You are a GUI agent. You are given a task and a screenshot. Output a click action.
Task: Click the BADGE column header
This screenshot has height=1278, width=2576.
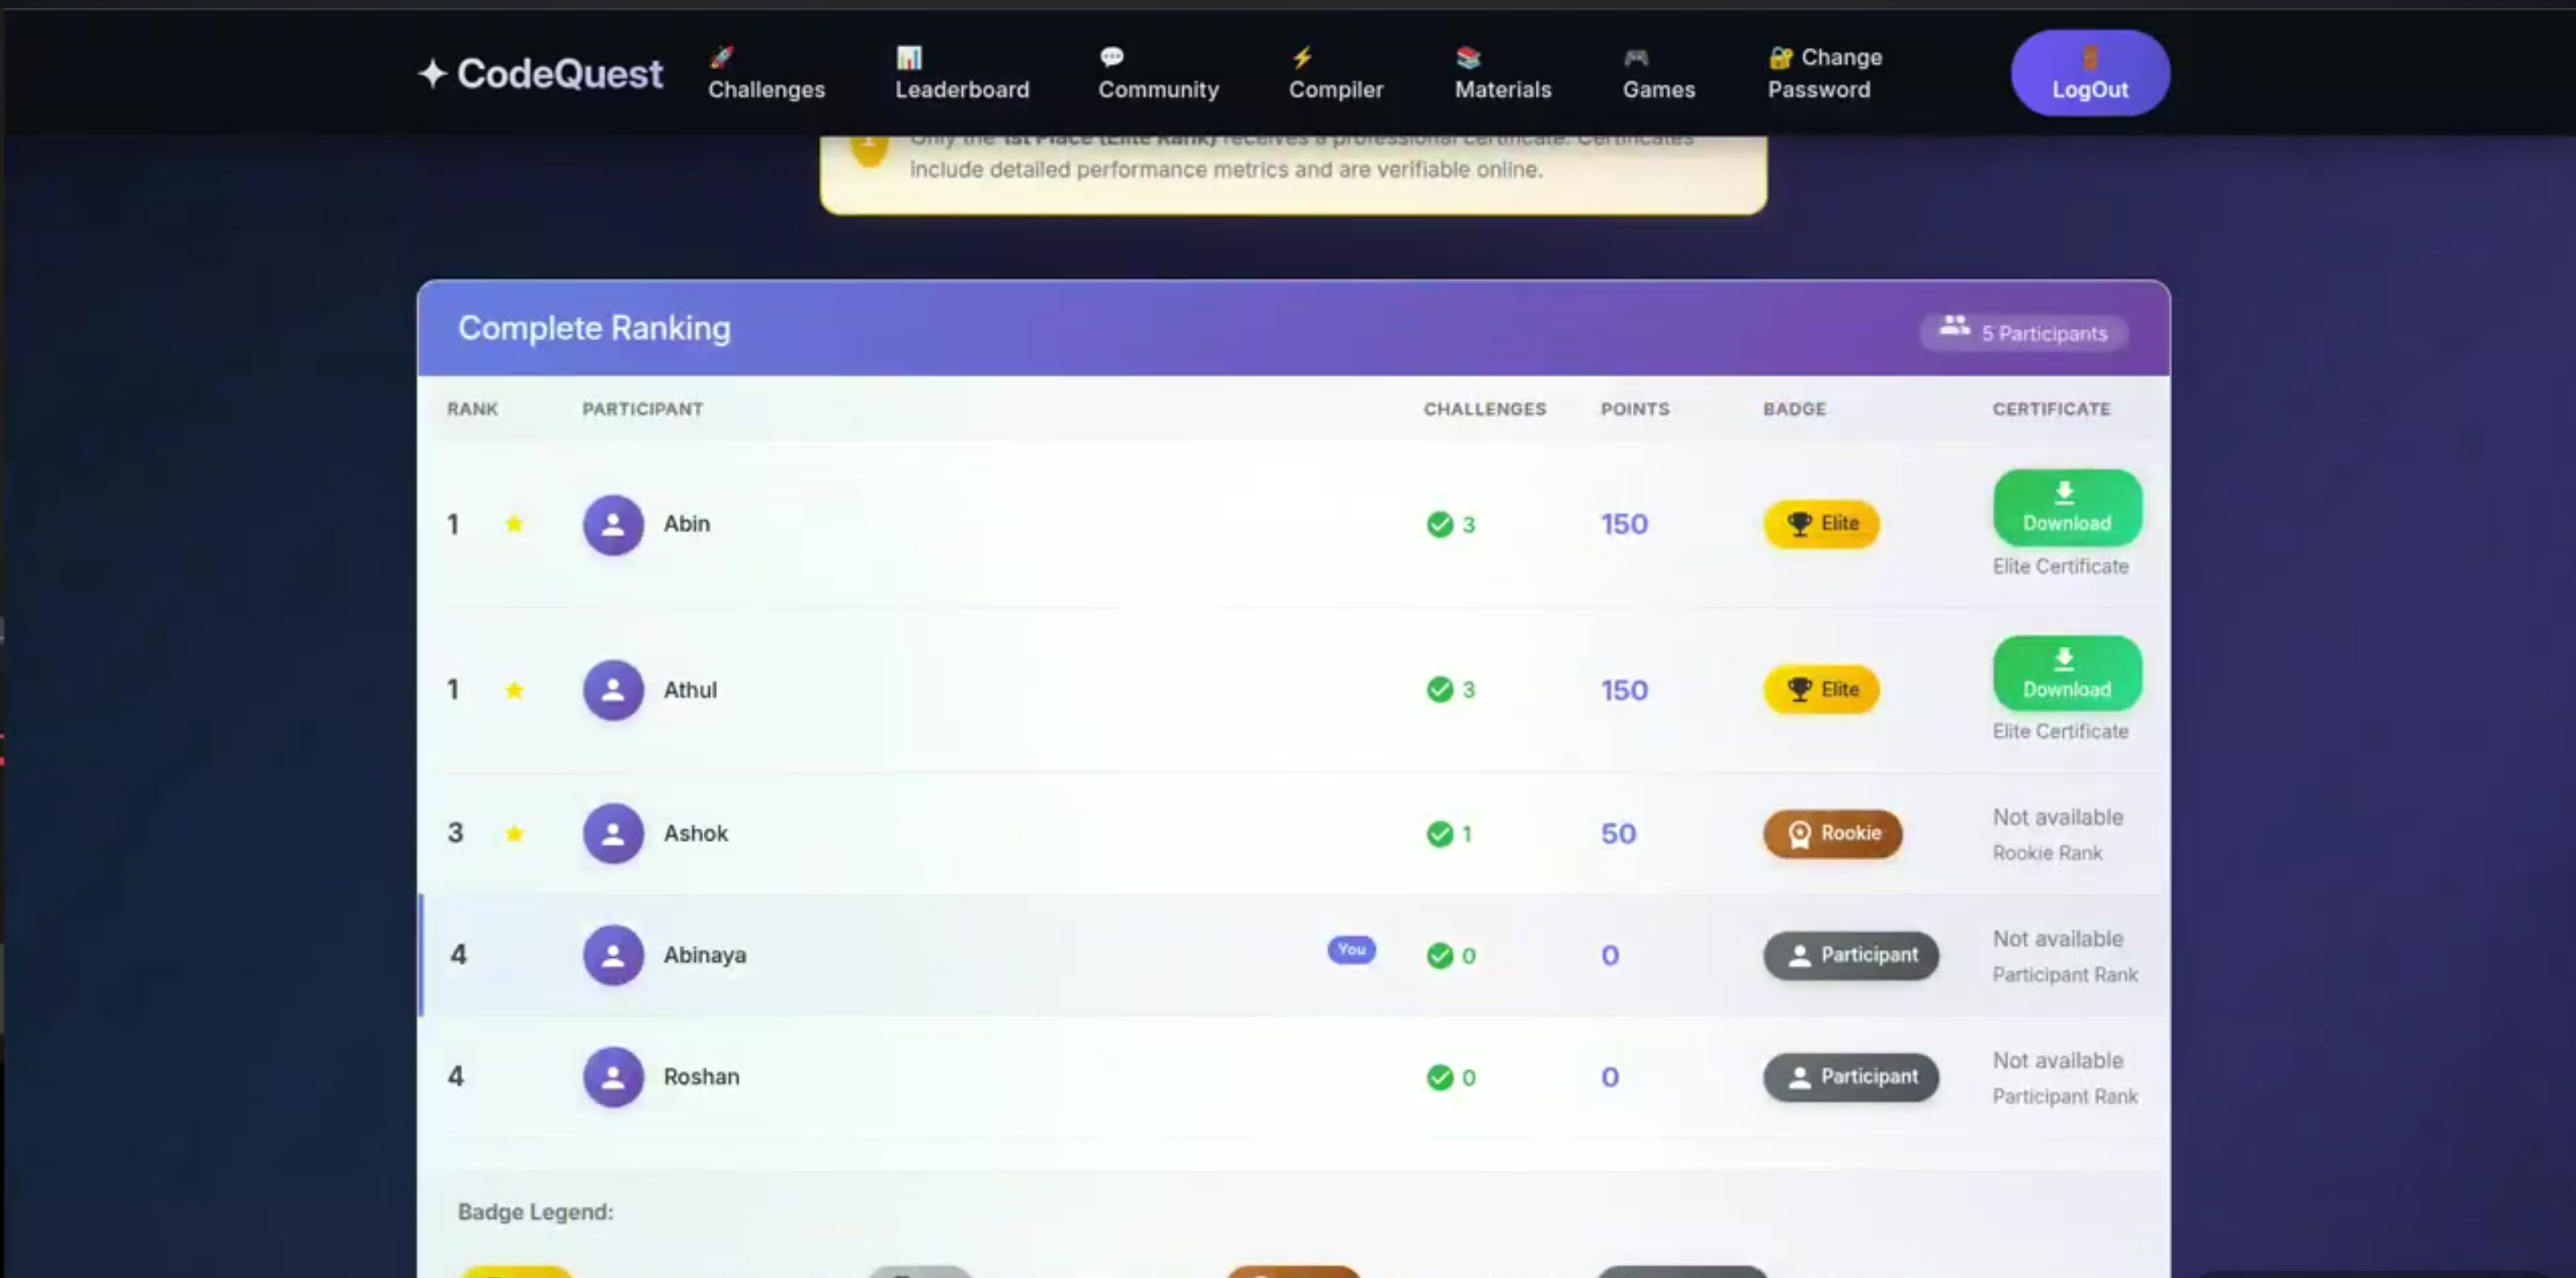(1794, 409)
